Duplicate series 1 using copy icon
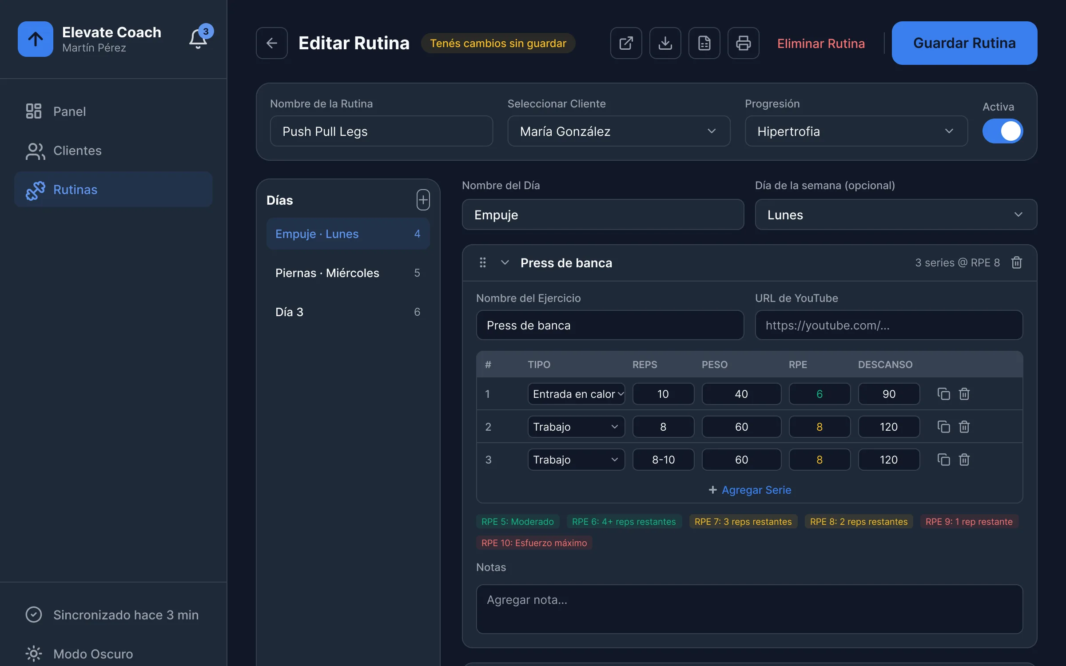This screenshot has height=666, width=1066. (x=943, y=394)
